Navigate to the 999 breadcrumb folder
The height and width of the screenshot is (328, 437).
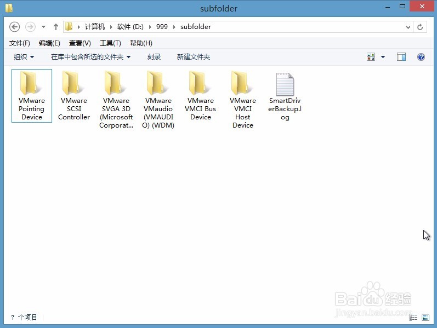tap(162, 27)
